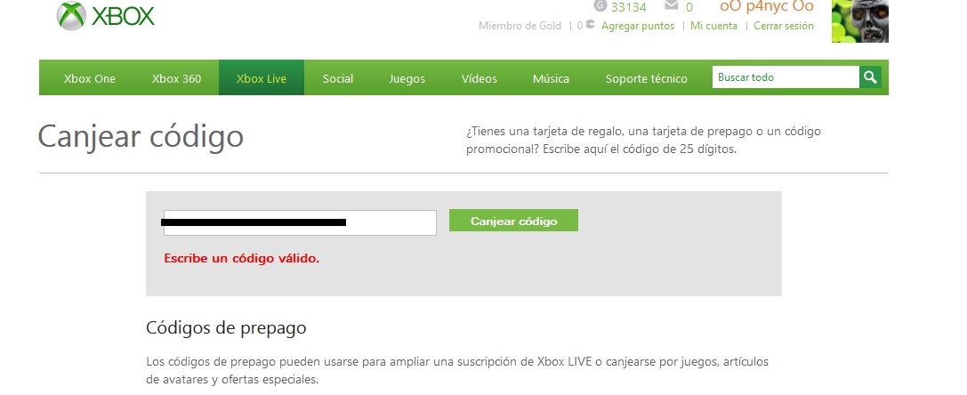Click the 25-digit code input field
This screenshot has height=395, width=967.
[x=300, y=222]
